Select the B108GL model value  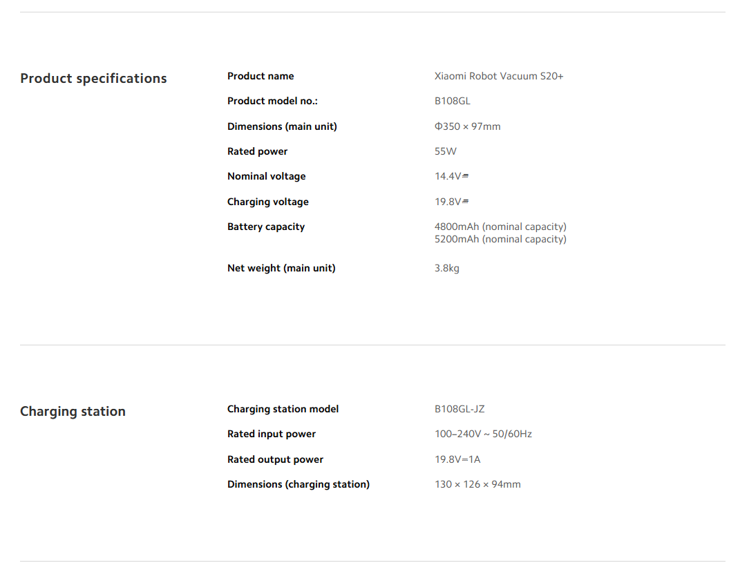click(453, 101)
